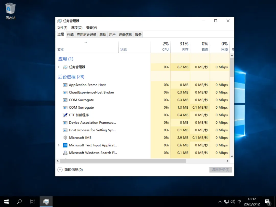Click the scroll up arrow

[232, 56]
